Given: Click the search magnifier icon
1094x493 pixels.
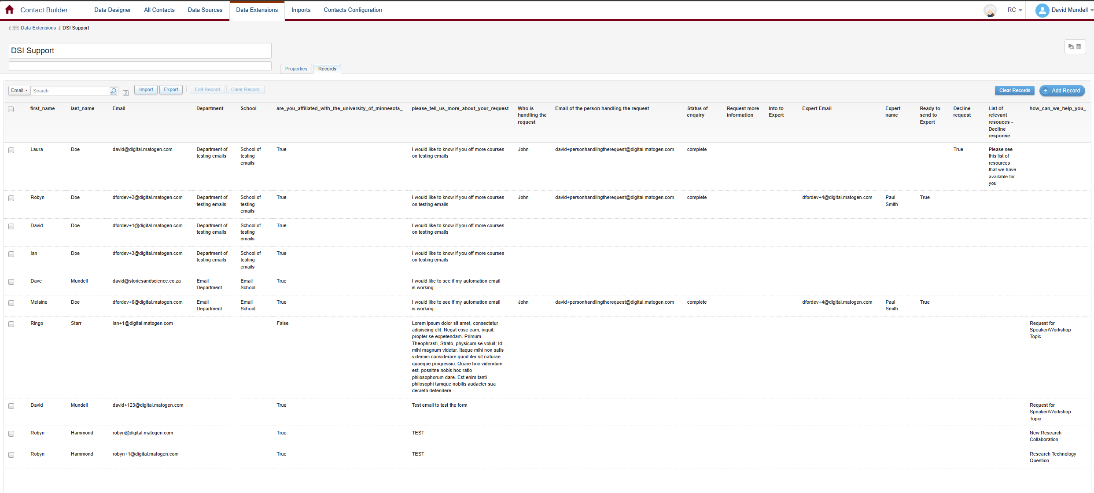Looking at the screenshot, I should coord(113,91).
